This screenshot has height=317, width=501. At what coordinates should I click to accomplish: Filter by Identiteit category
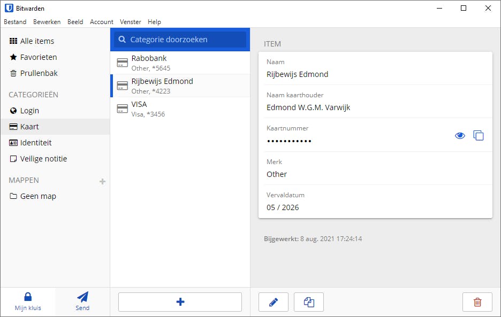pos(36,143)
